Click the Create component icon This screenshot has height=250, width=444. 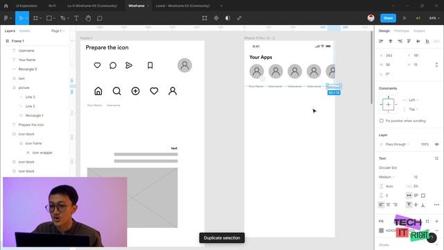[x=216, y=18]
